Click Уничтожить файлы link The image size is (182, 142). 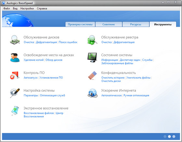[138, 78]
